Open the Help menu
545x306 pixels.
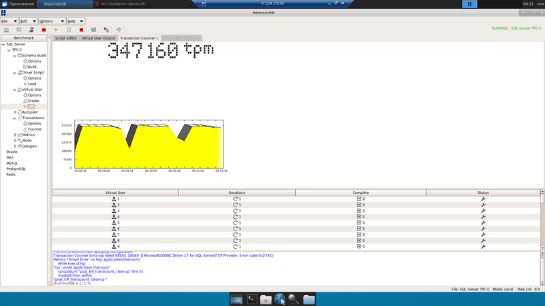[x=76, y=21]
